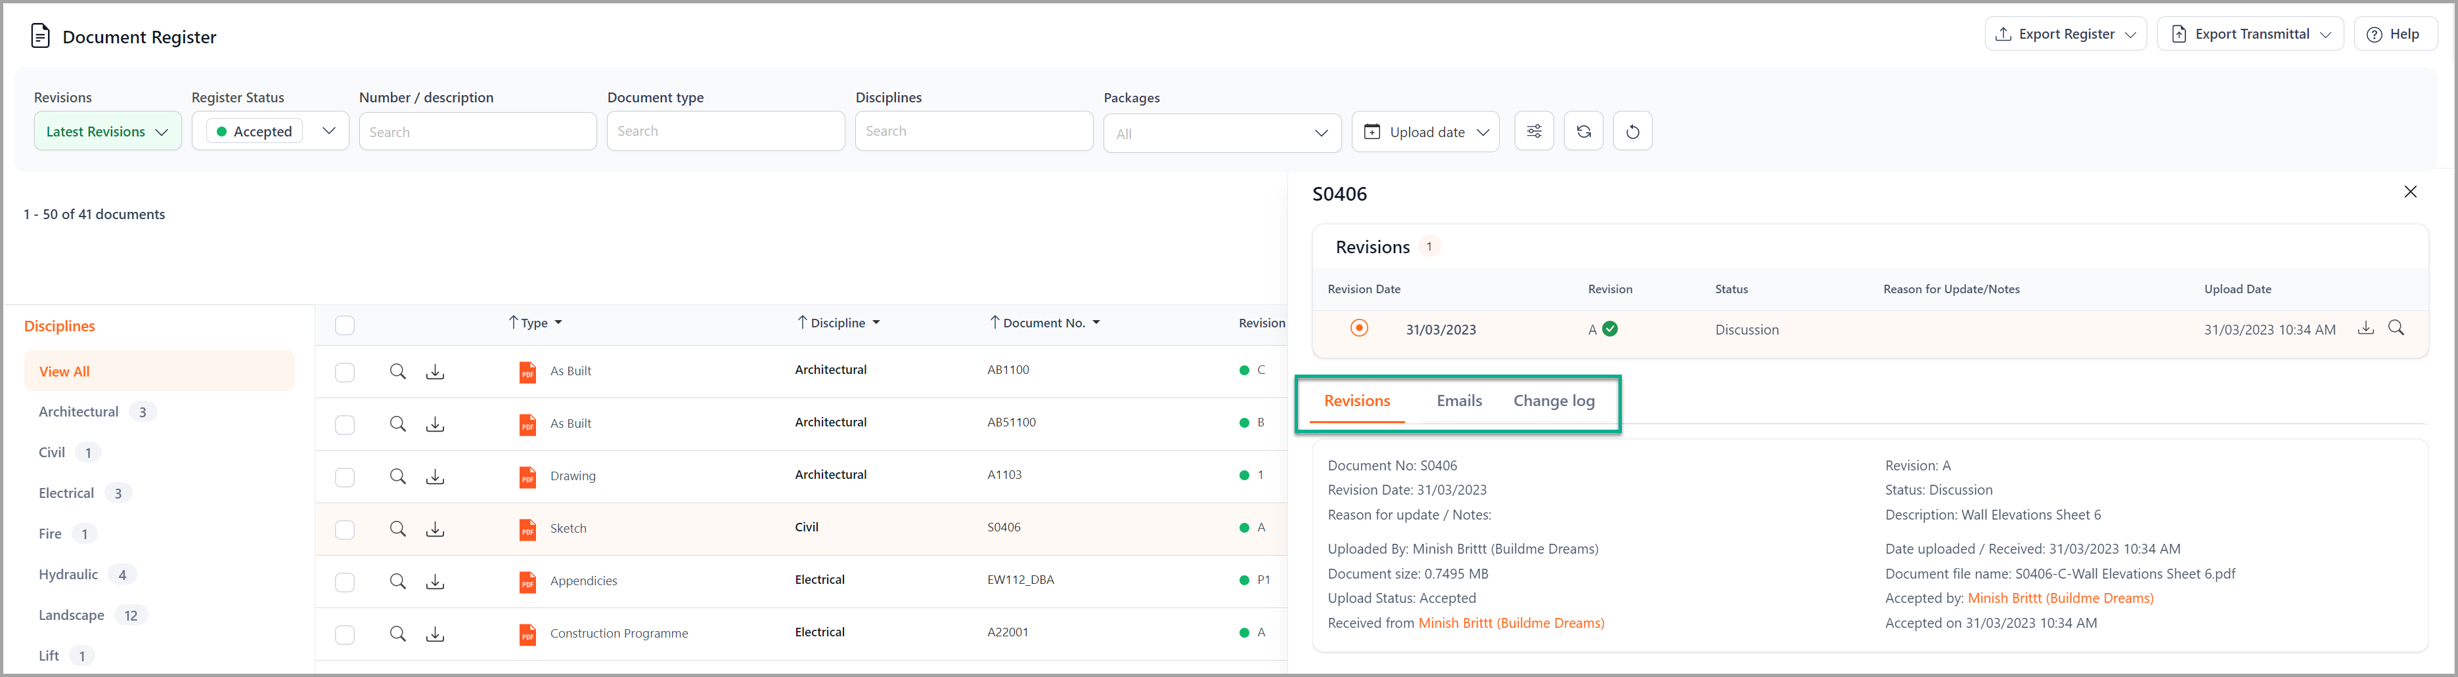2458x677 pixels.
Task: Open the Upload date filter calendar icon
Action: point(1373,132)
